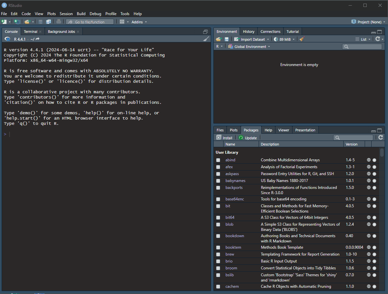Open the bookdown package link
Image resolution: width=388 pixels, height=294 pixels.
coord(235,236)
